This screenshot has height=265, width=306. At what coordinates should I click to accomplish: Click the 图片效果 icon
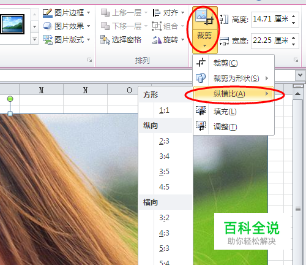point(47,26)
